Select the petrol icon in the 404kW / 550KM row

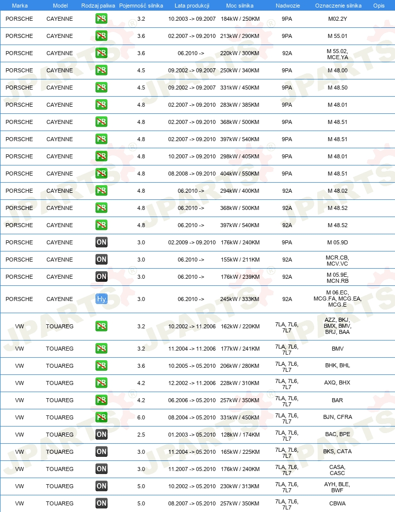(x=102, y=174)
